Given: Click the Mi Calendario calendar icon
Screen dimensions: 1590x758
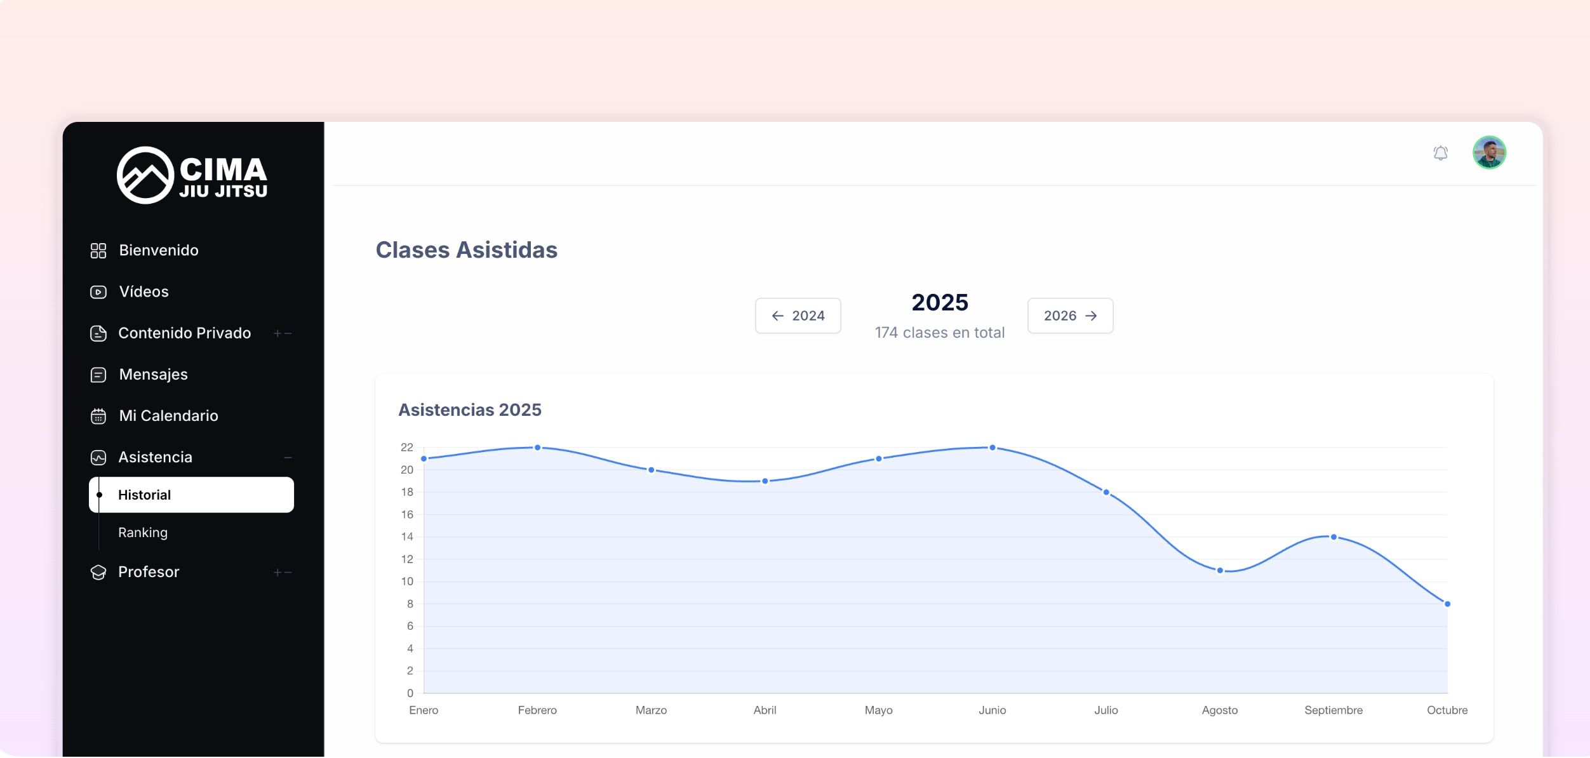Looking at the screenshot, I should [98, 416].
